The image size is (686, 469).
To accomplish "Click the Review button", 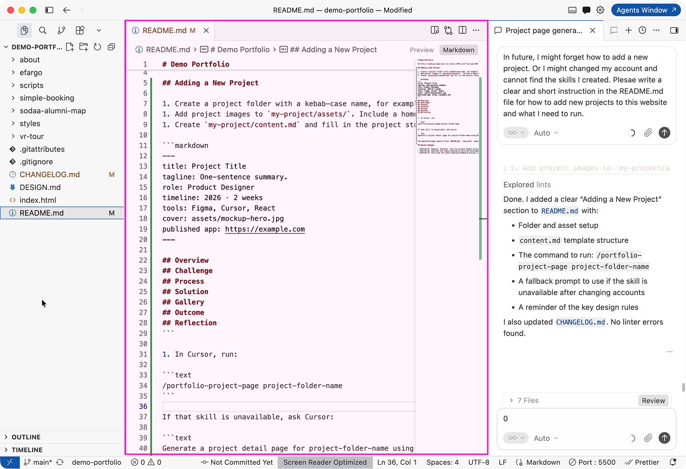I will pos(653,400).
